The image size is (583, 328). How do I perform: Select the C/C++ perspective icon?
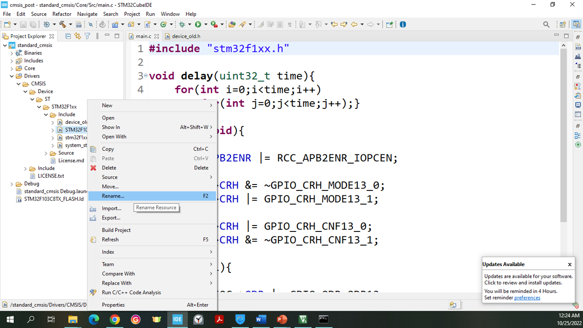[x=576, y=25]
